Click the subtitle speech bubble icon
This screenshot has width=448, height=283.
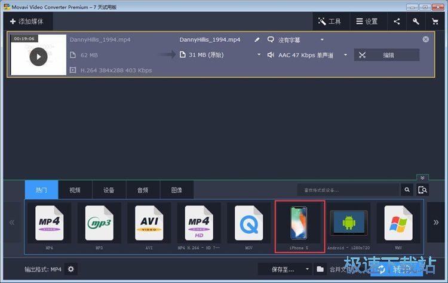click(271, 39)
